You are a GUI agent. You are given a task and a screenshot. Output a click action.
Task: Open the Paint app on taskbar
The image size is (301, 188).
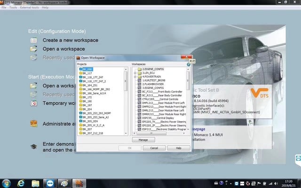64,184
